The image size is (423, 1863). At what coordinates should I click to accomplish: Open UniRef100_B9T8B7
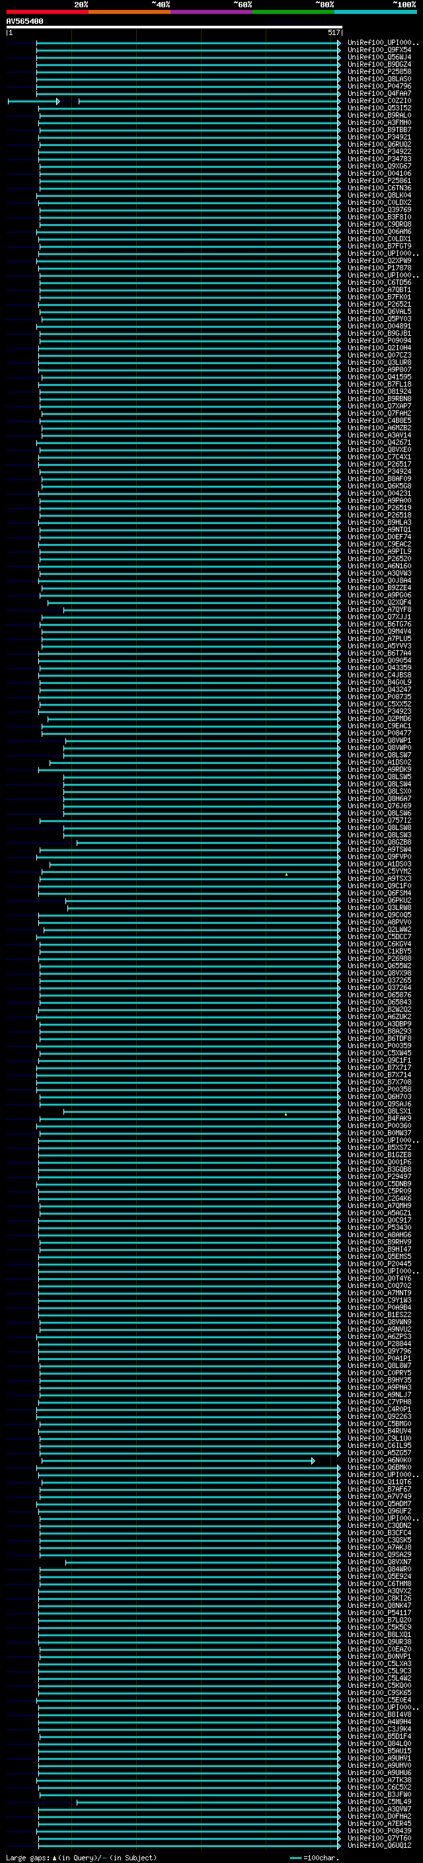pos(379,130)
